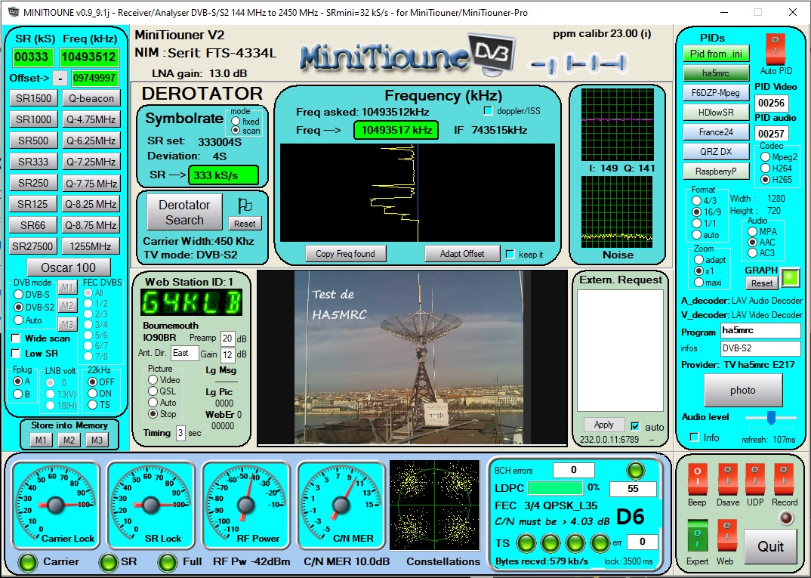Viewport: 811px width, 578px height.
Task: Click Copy Freq found button
Action: 345,254
